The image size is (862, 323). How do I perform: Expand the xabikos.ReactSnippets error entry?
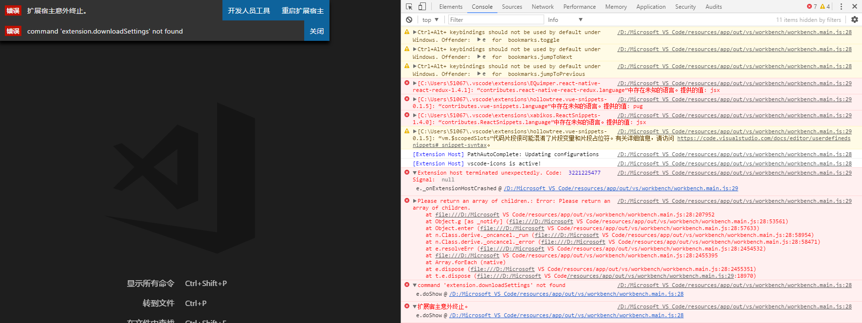[x=415, y=115]
